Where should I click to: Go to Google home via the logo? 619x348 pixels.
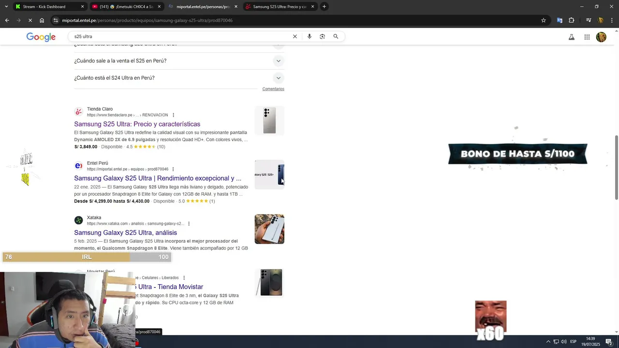tap(41, 37)
